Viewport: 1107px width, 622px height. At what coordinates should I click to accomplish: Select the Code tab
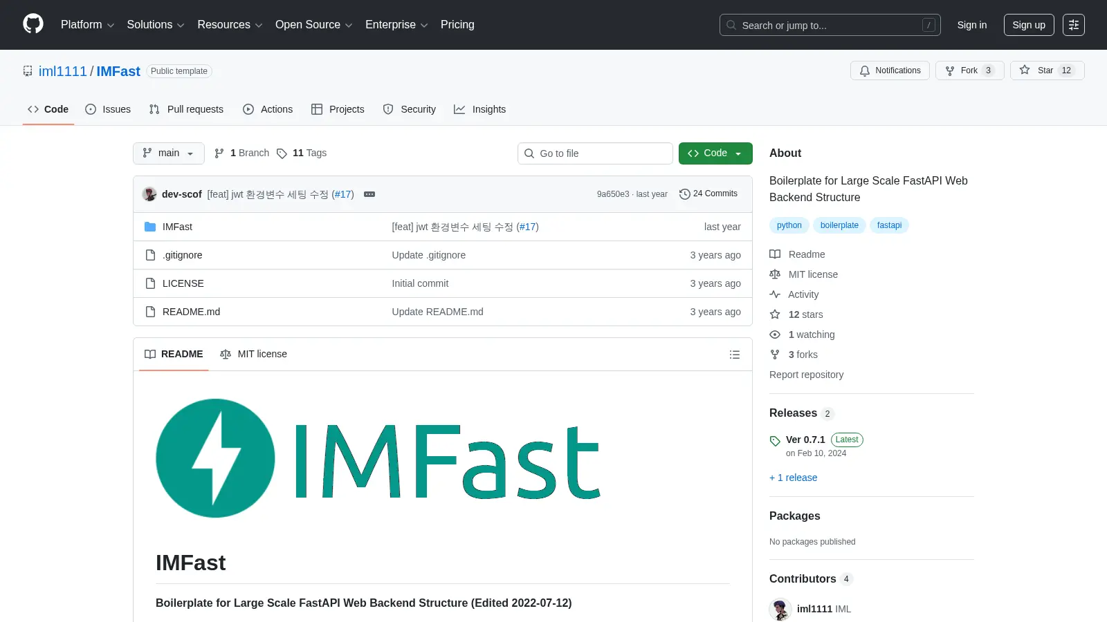tap(48, 109)
